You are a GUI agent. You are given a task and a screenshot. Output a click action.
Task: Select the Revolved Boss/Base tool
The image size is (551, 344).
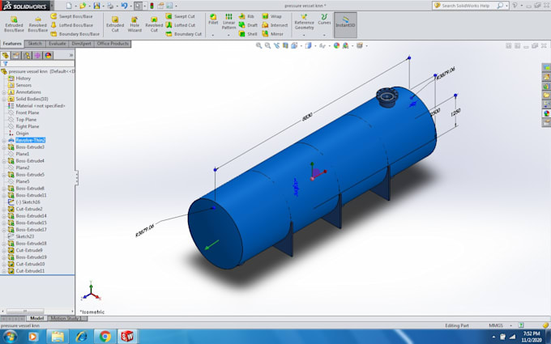37,23
